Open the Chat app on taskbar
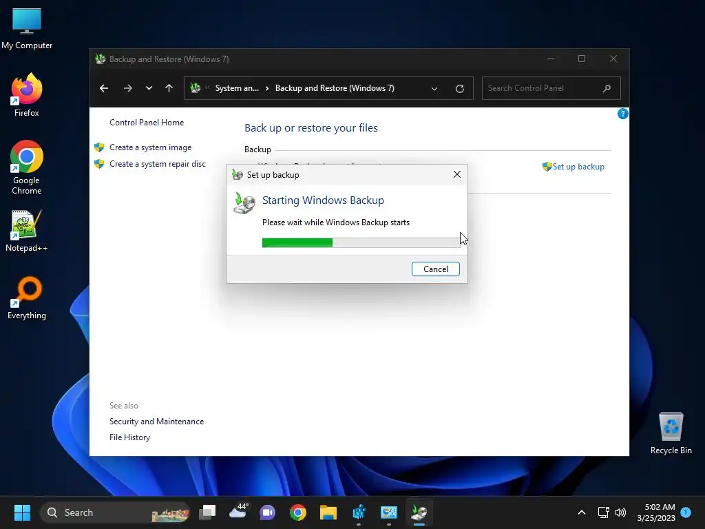 point(268,512)
